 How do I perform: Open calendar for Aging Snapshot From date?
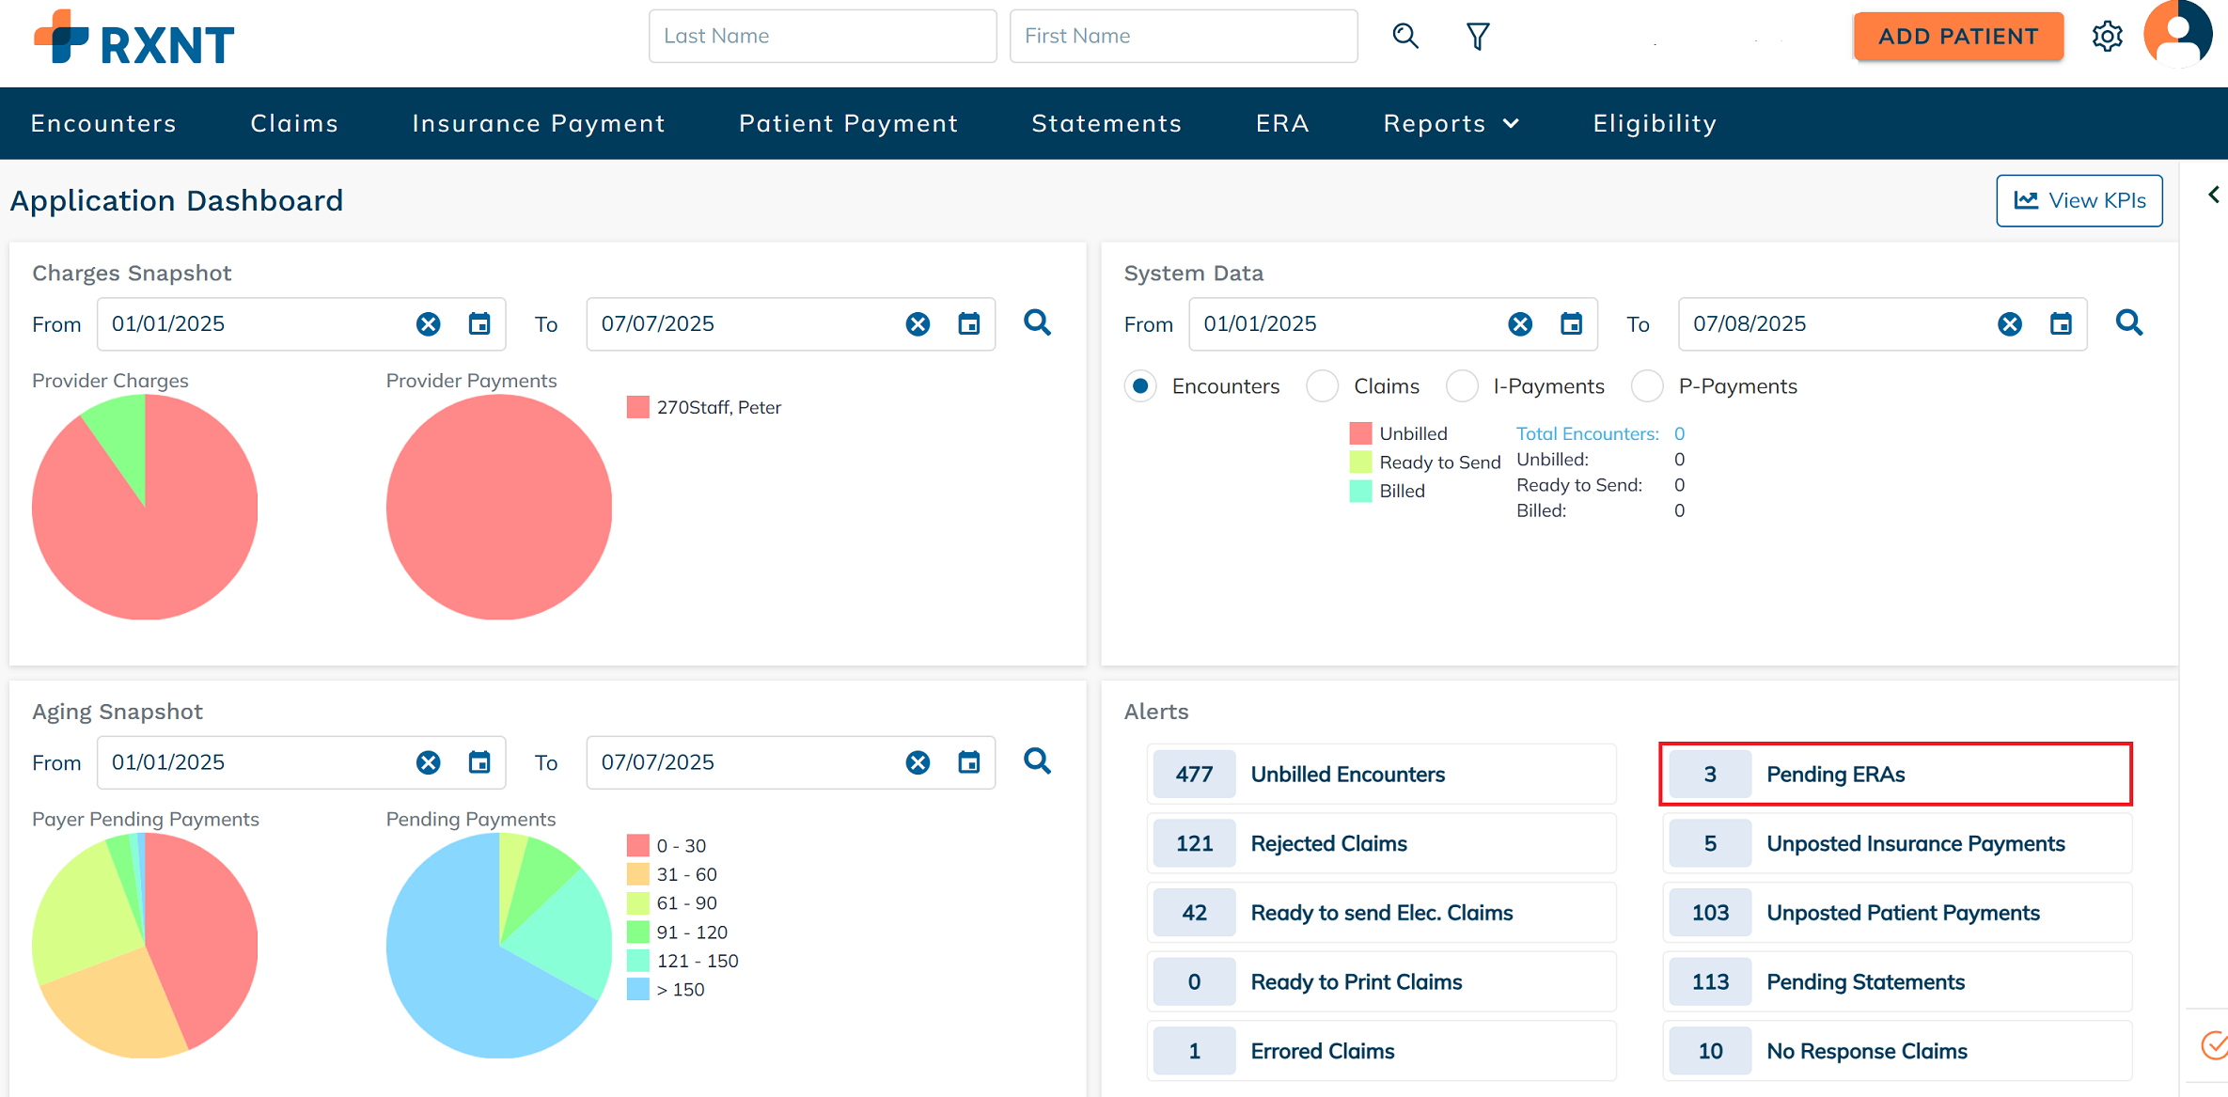pos(479,762)
